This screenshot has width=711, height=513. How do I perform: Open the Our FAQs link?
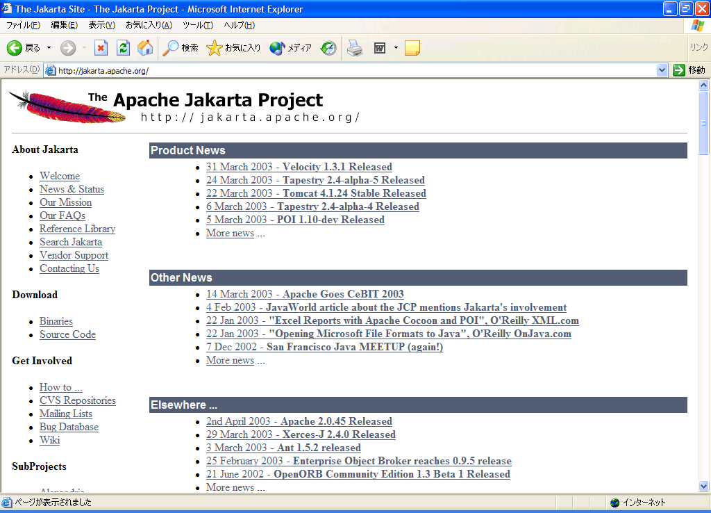point(62,215)
